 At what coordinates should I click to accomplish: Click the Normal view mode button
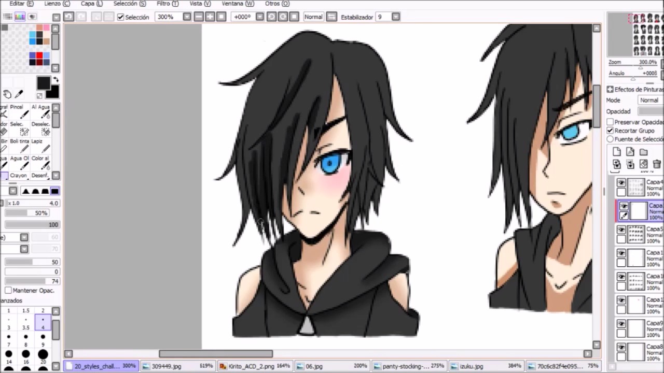(x=313, y=17)
